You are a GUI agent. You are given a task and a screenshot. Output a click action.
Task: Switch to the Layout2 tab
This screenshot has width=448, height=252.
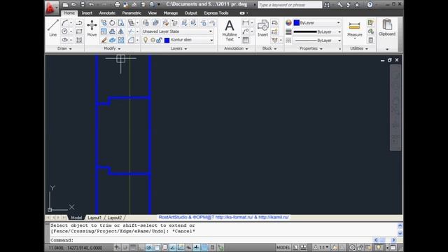pos(114,218)
